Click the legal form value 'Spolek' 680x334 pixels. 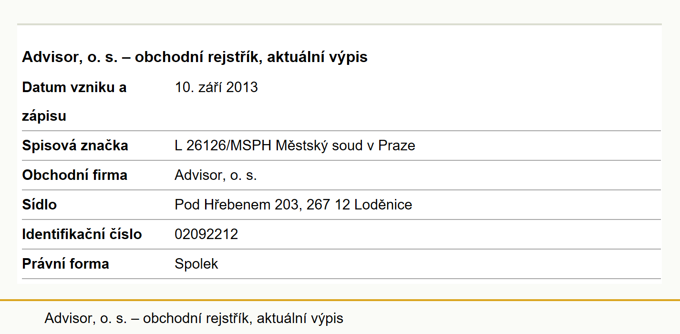pyautogui.click(x=196, y=264)
